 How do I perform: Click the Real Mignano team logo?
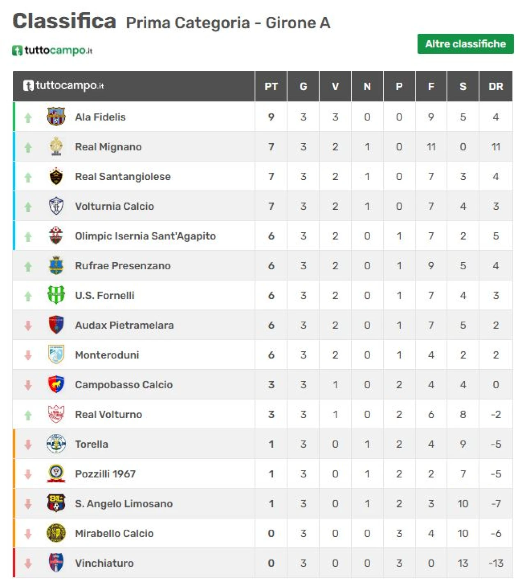tap(56, 147)
